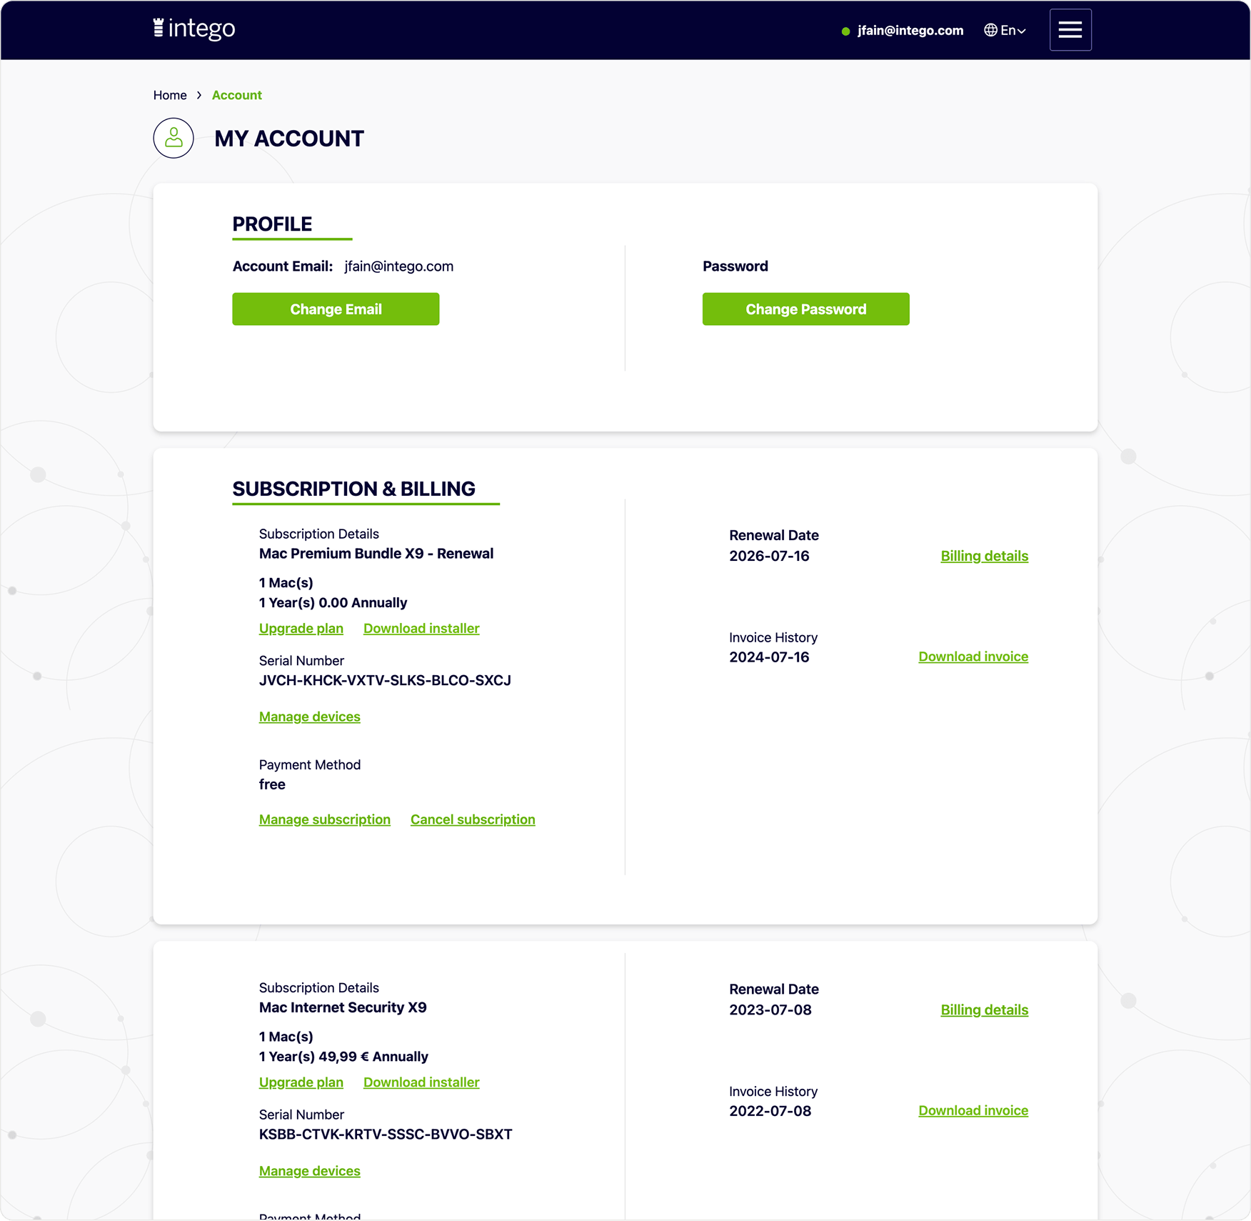Click the SUBSCRIPTION & BILLING heading

click(353, 489)
